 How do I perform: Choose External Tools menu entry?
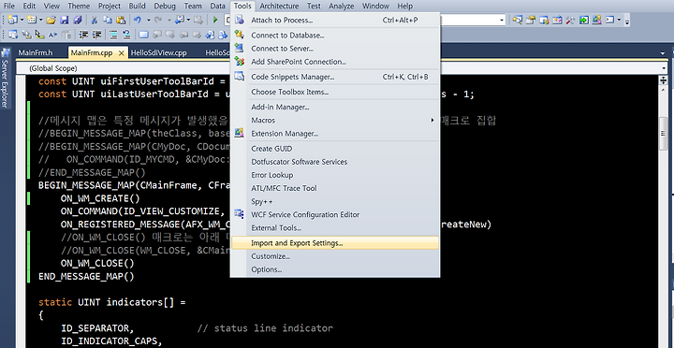point(335,228)
